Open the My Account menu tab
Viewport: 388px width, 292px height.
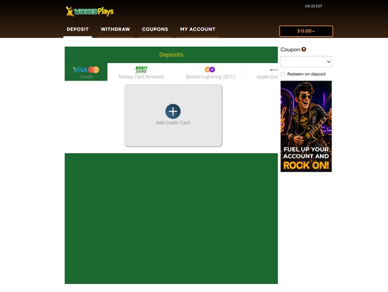coord(198,29)
